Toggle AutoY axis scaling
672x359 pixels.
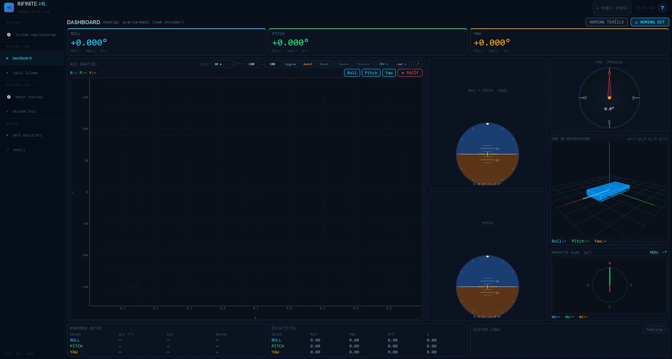point(308,64)
